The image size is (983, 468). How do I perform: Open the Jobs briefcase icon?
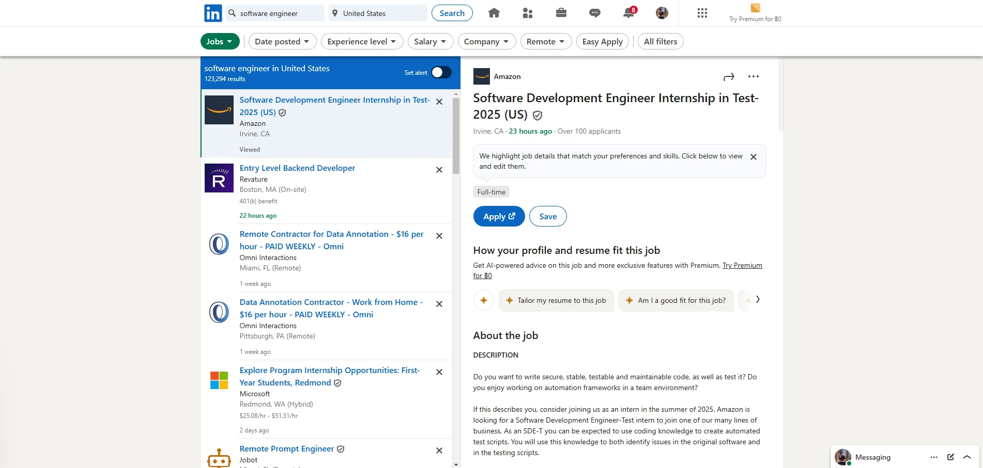(561, 13)
